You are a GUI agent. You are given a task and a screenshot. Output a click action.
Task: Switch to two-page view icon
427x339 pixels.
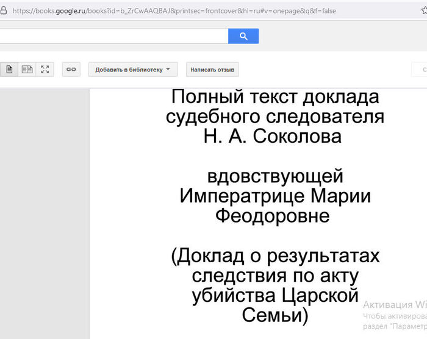[x=27, y=70]
